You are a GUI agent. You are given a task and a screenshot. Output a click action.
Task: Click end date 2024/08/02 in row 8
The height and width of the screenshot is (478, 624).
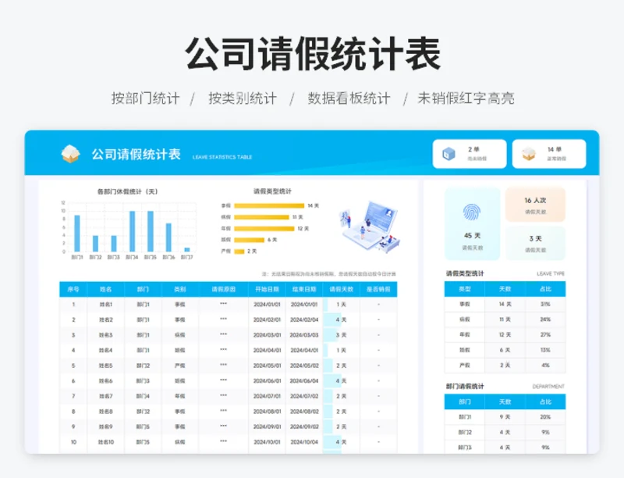[x=304, y=412]
